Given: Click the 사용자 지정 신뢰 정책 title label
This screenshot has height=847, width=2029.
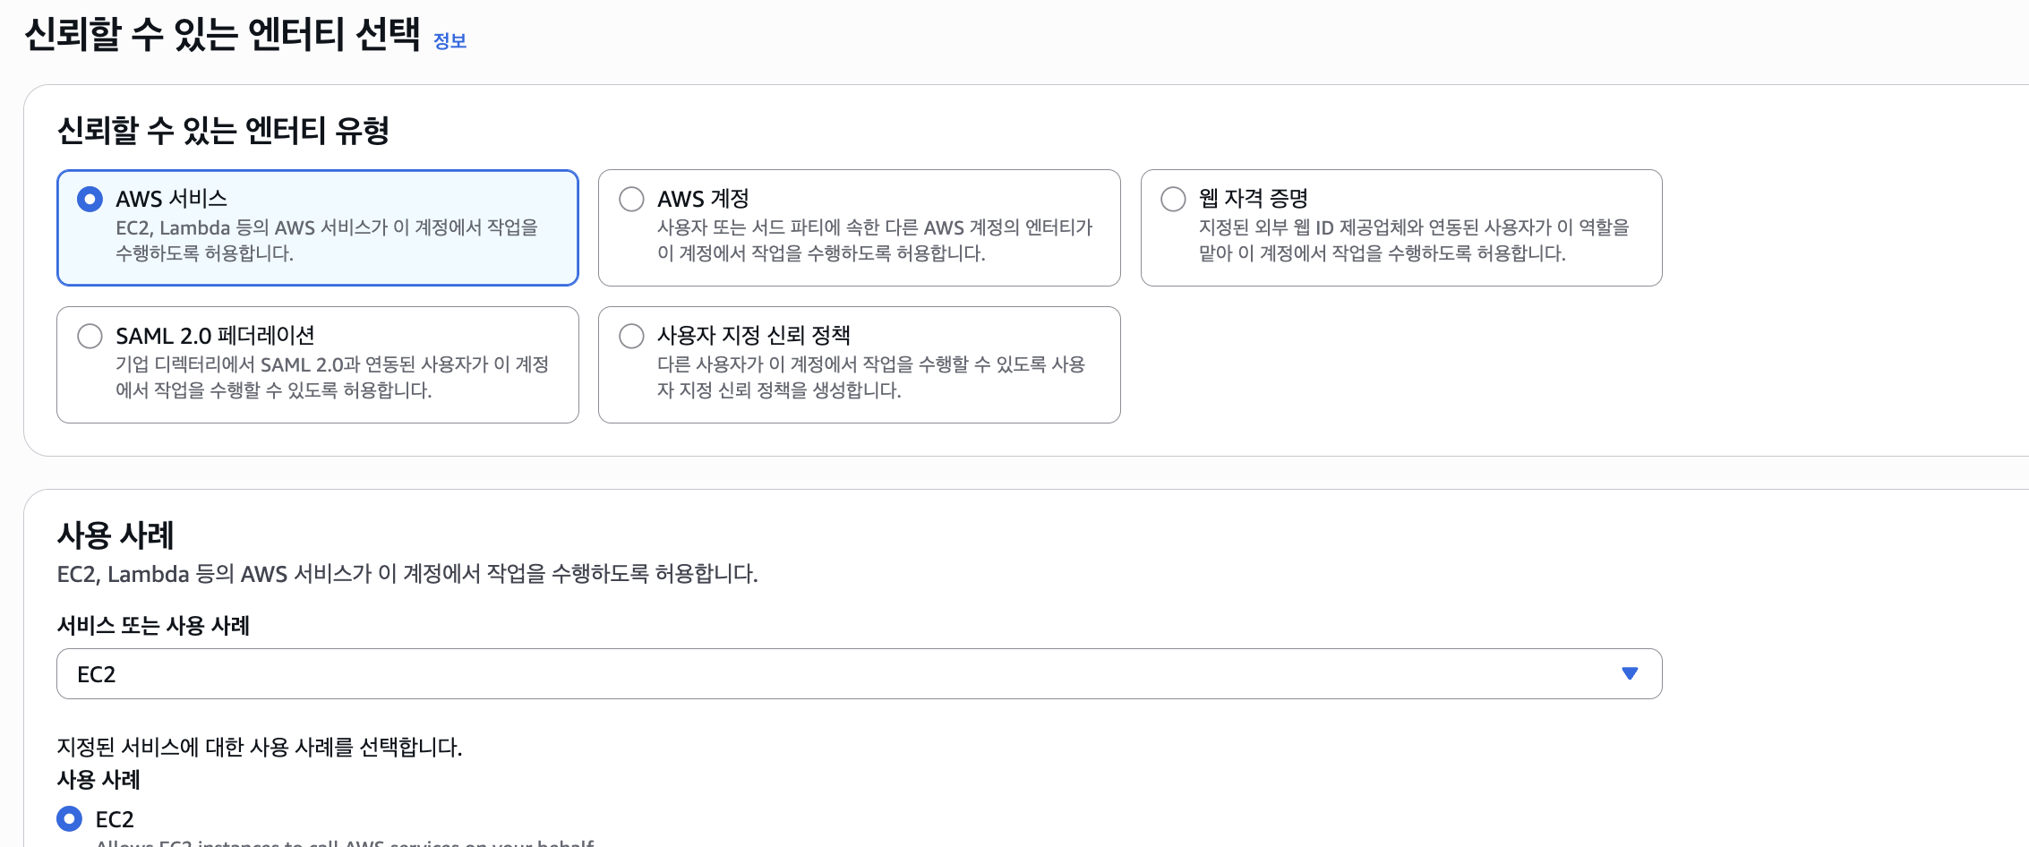Looking at the screenshot, I should point(754,335).
